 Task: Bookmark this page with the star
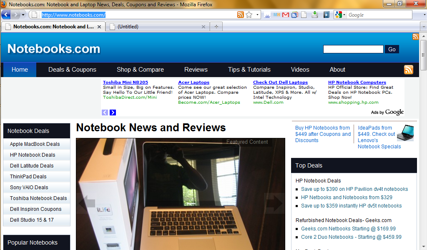coord(249,15)
